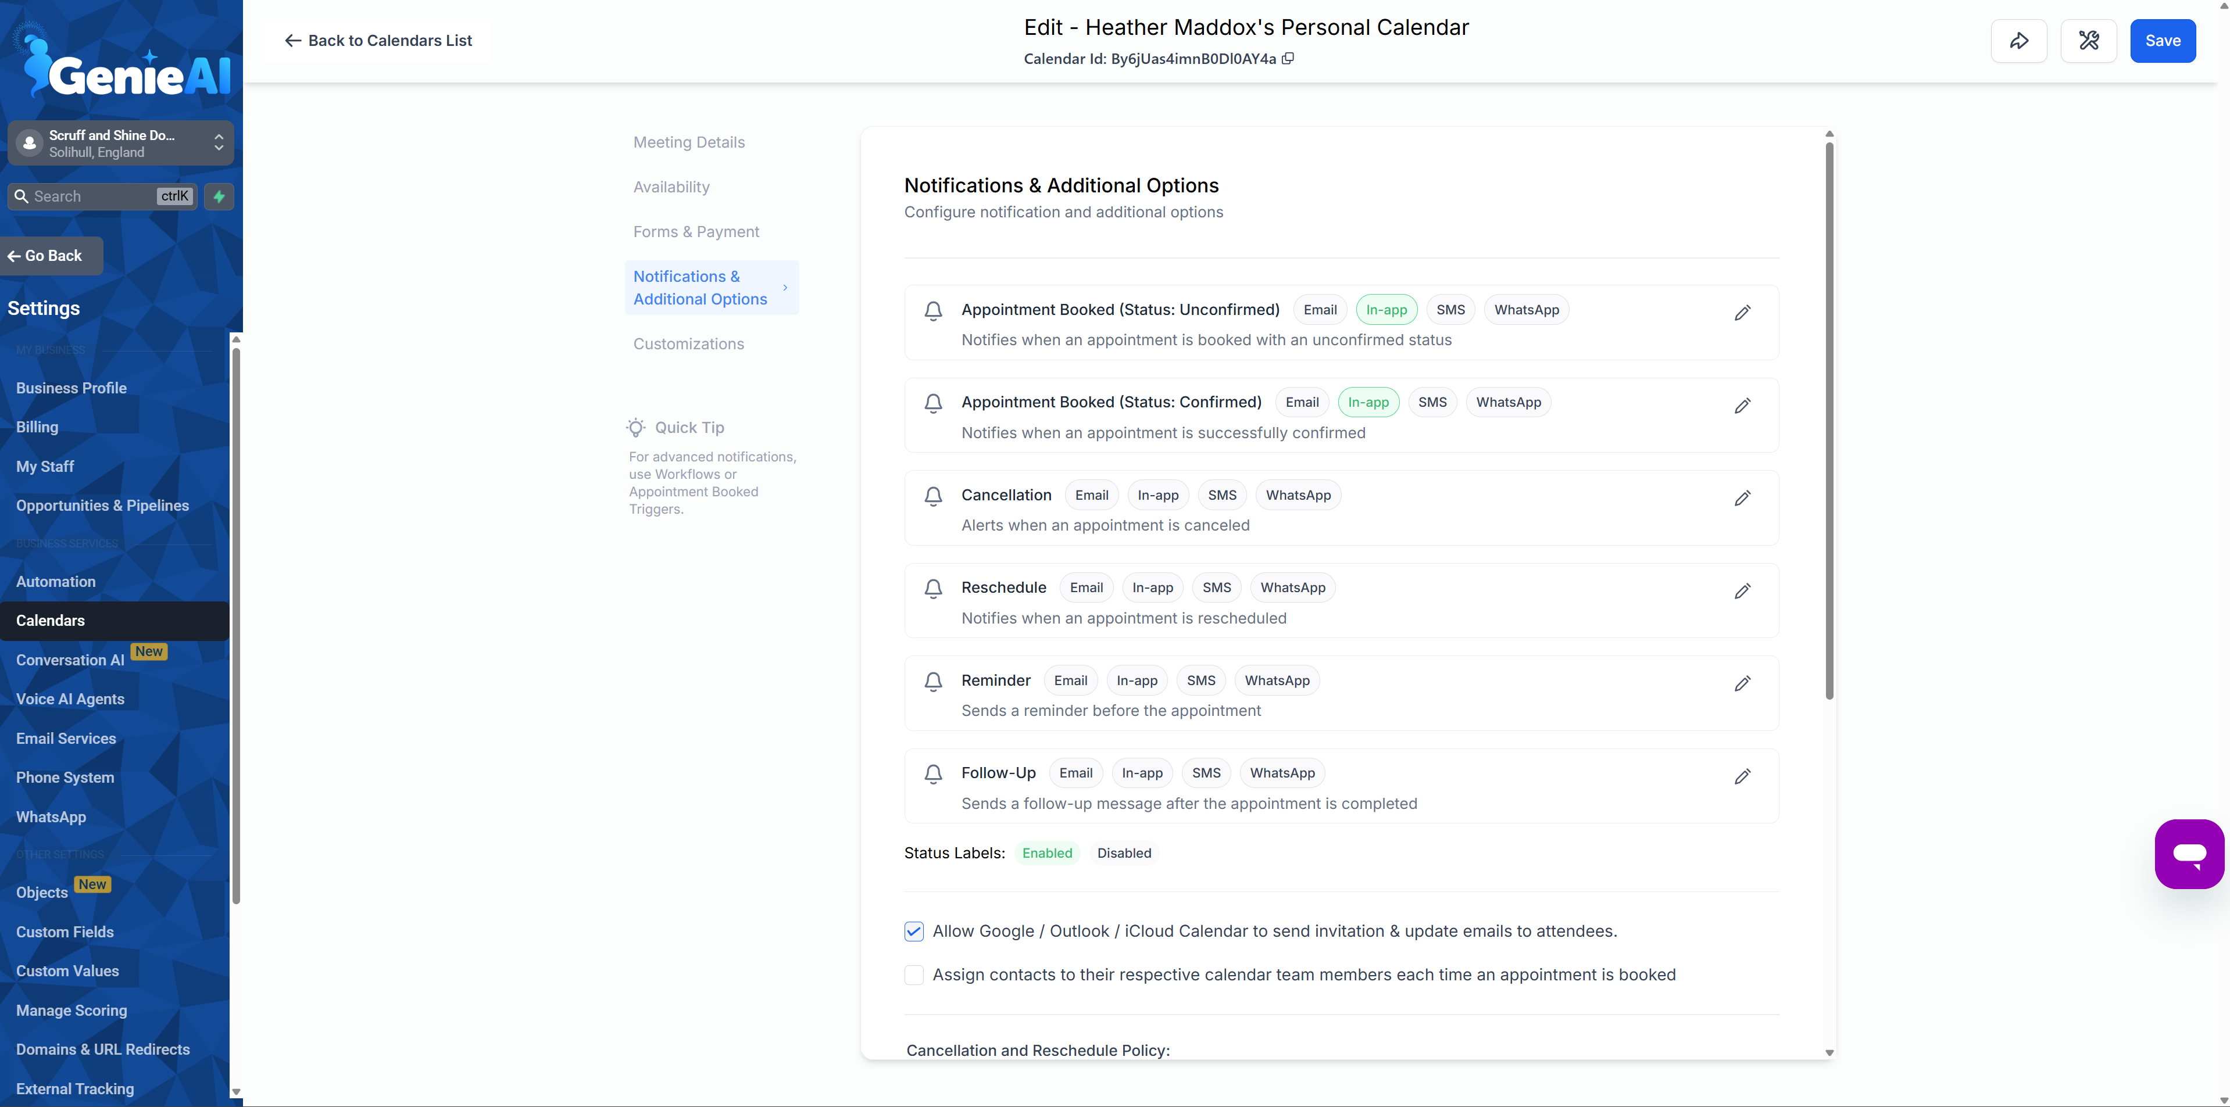Click the bell icon next to Reminder
Screen dimensions: 2230x1107
click(932, 682)
